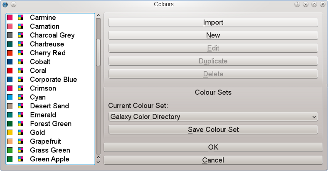
Task: Select the Desert Sand colour swatch
Action: click(10, 106)
